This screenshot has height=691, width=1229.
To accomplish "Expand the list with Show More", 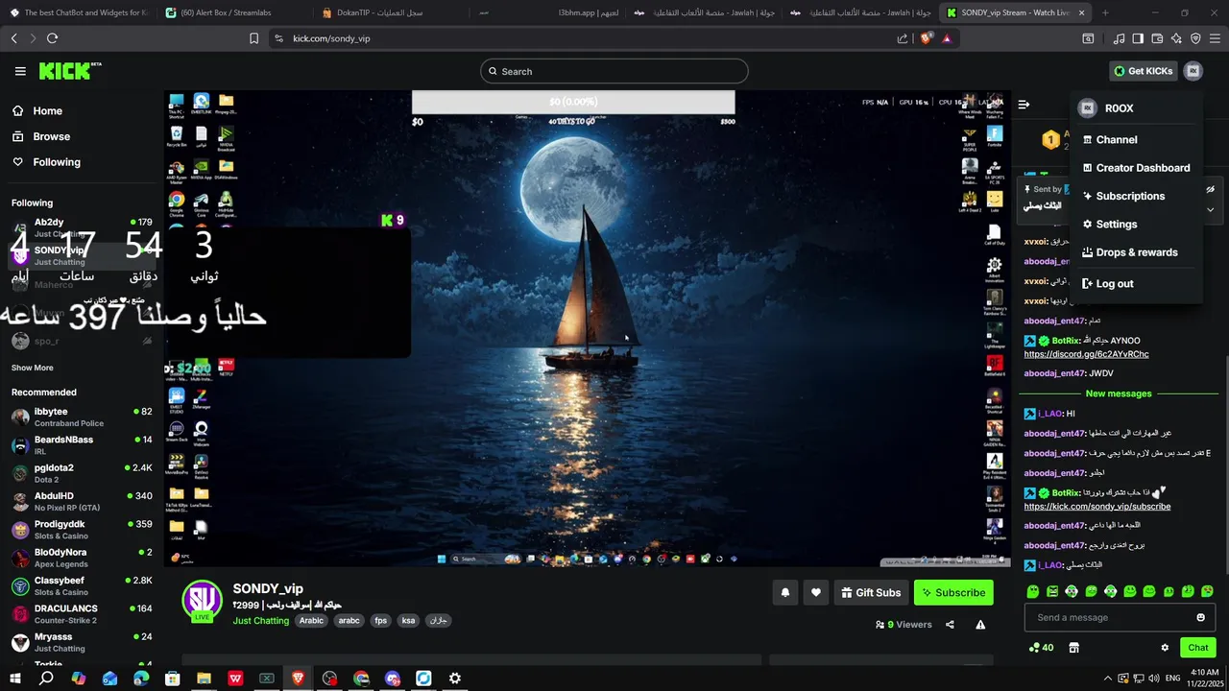I will (33, 368).
